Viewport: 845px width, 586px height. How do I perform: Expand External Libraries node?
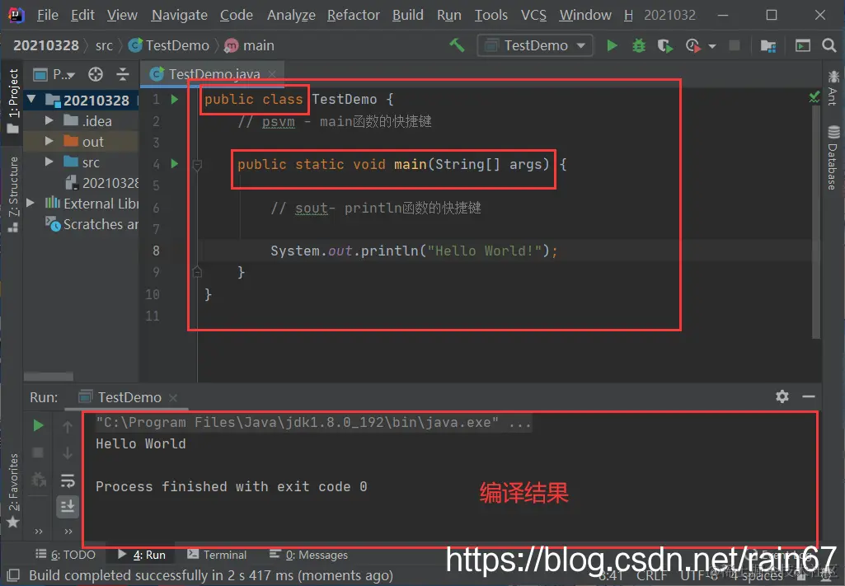click(x=31, y=203)
